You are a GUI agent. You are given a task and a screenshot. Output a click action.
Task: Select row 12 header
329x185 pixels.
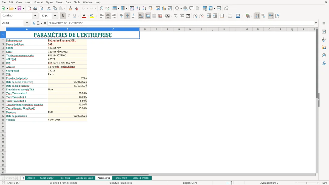(3, 78)
